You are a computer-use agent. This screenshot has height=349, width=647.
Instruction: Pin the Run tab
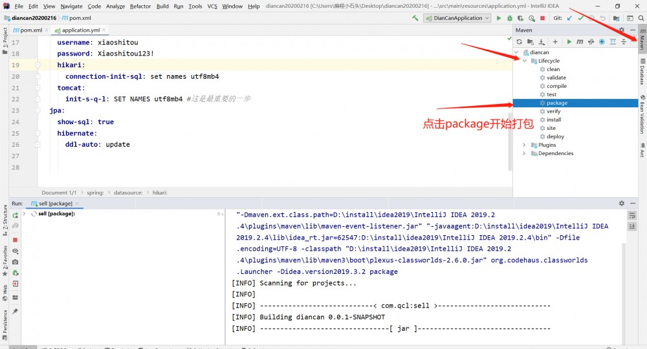pyautogui.click(x=16, y=311)
